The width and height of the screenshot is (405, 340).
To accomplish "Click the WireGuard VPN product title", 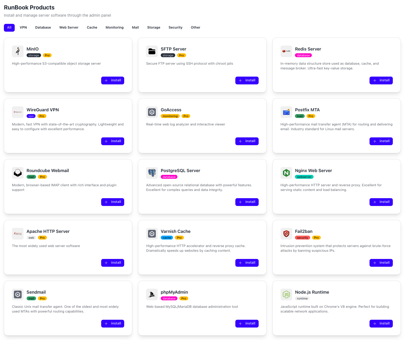I will click(43, 110).
